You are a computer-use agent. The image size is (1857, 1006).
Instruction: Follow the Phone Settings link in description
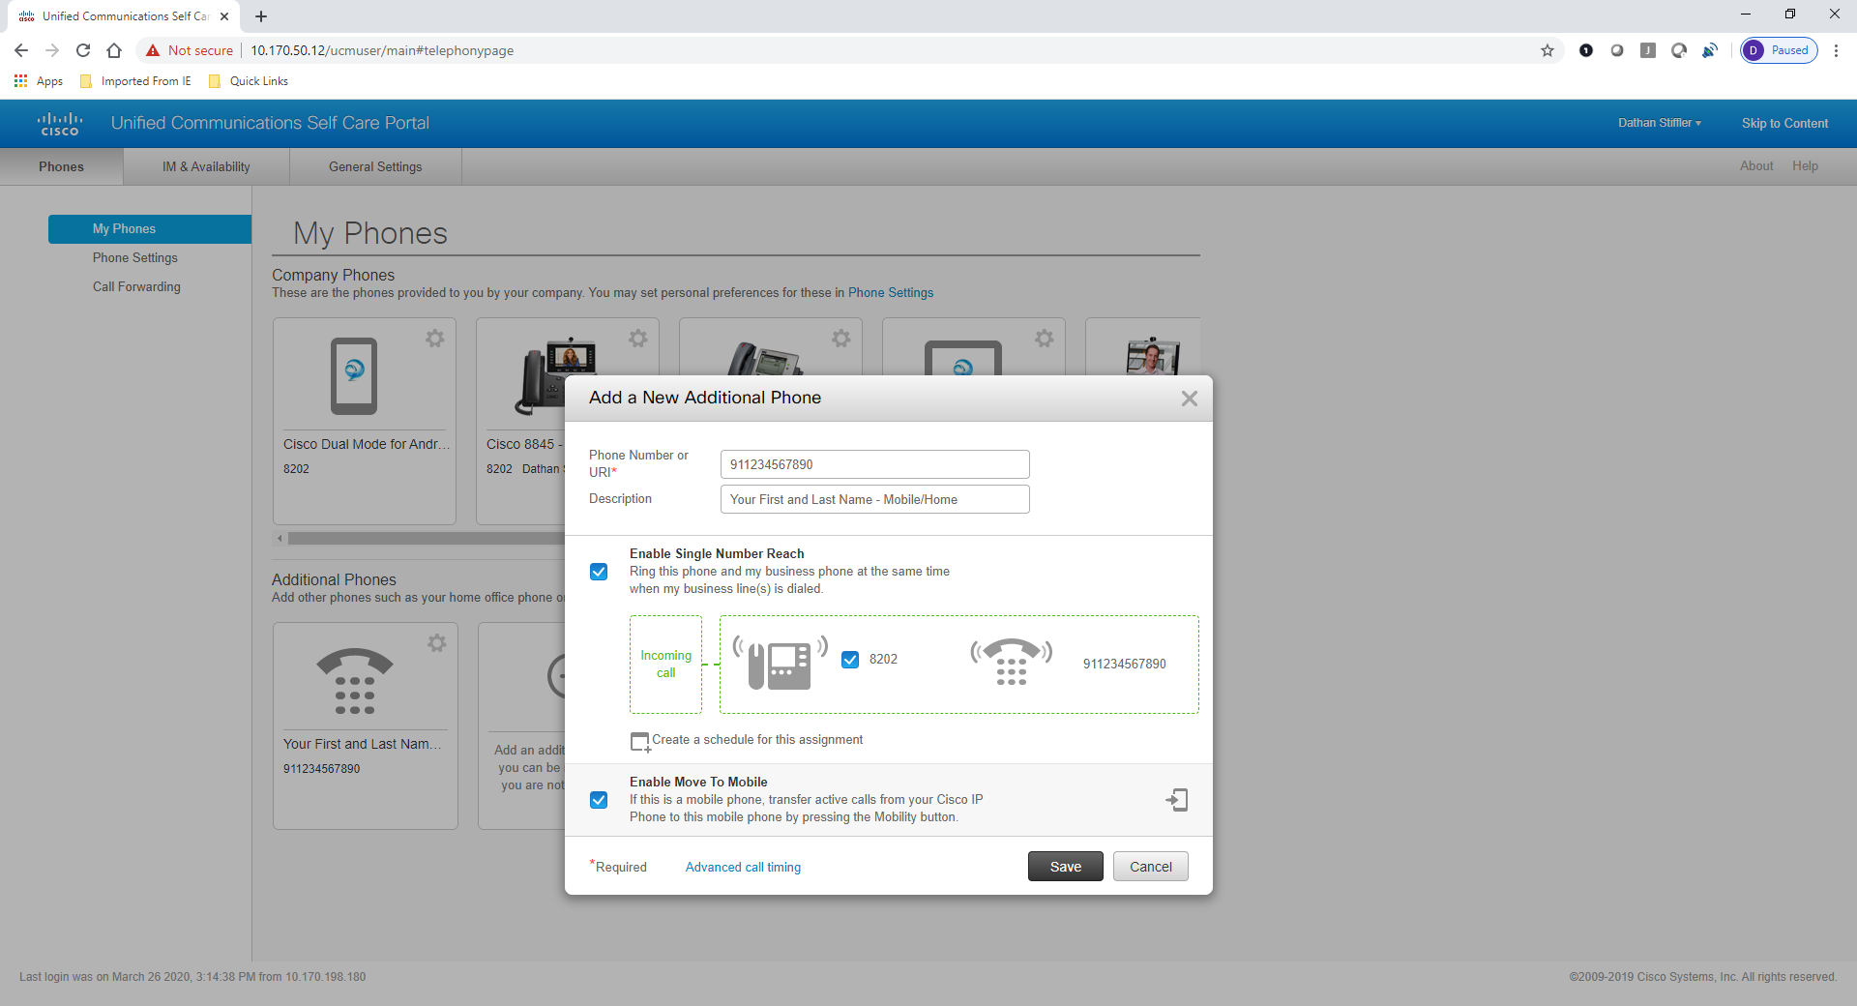pyautogui.click(x=891, y=293)
